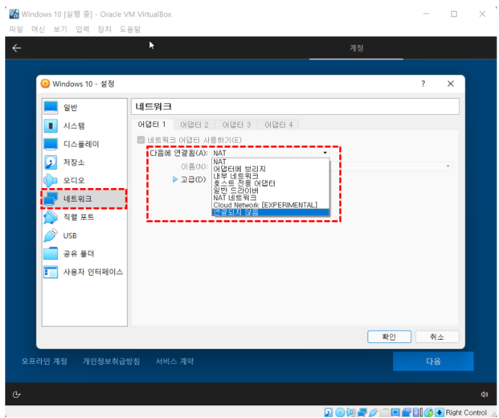
Task: Click the USB status bar icon
Action: coord(374,412)
